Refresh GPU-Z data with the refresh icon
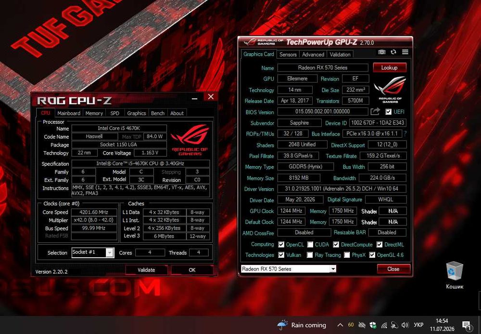 point(393,52)
